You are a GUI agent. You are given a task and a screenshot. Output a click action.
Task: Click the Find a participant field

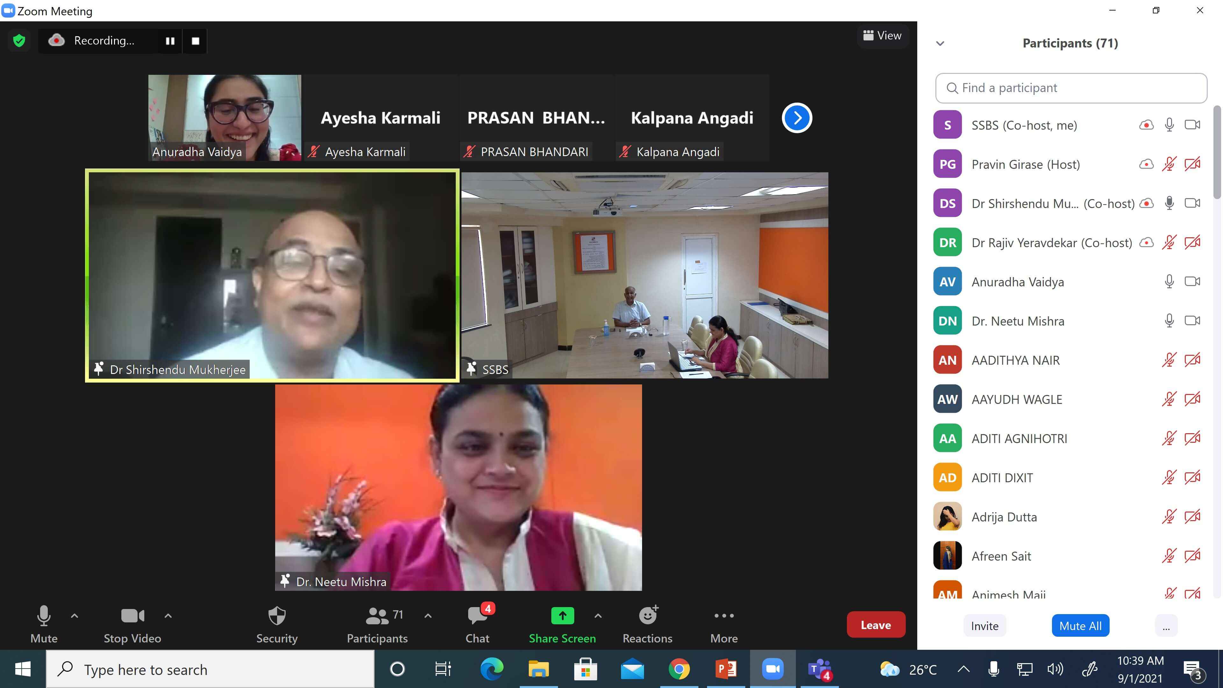click(x=1071, y=88)
